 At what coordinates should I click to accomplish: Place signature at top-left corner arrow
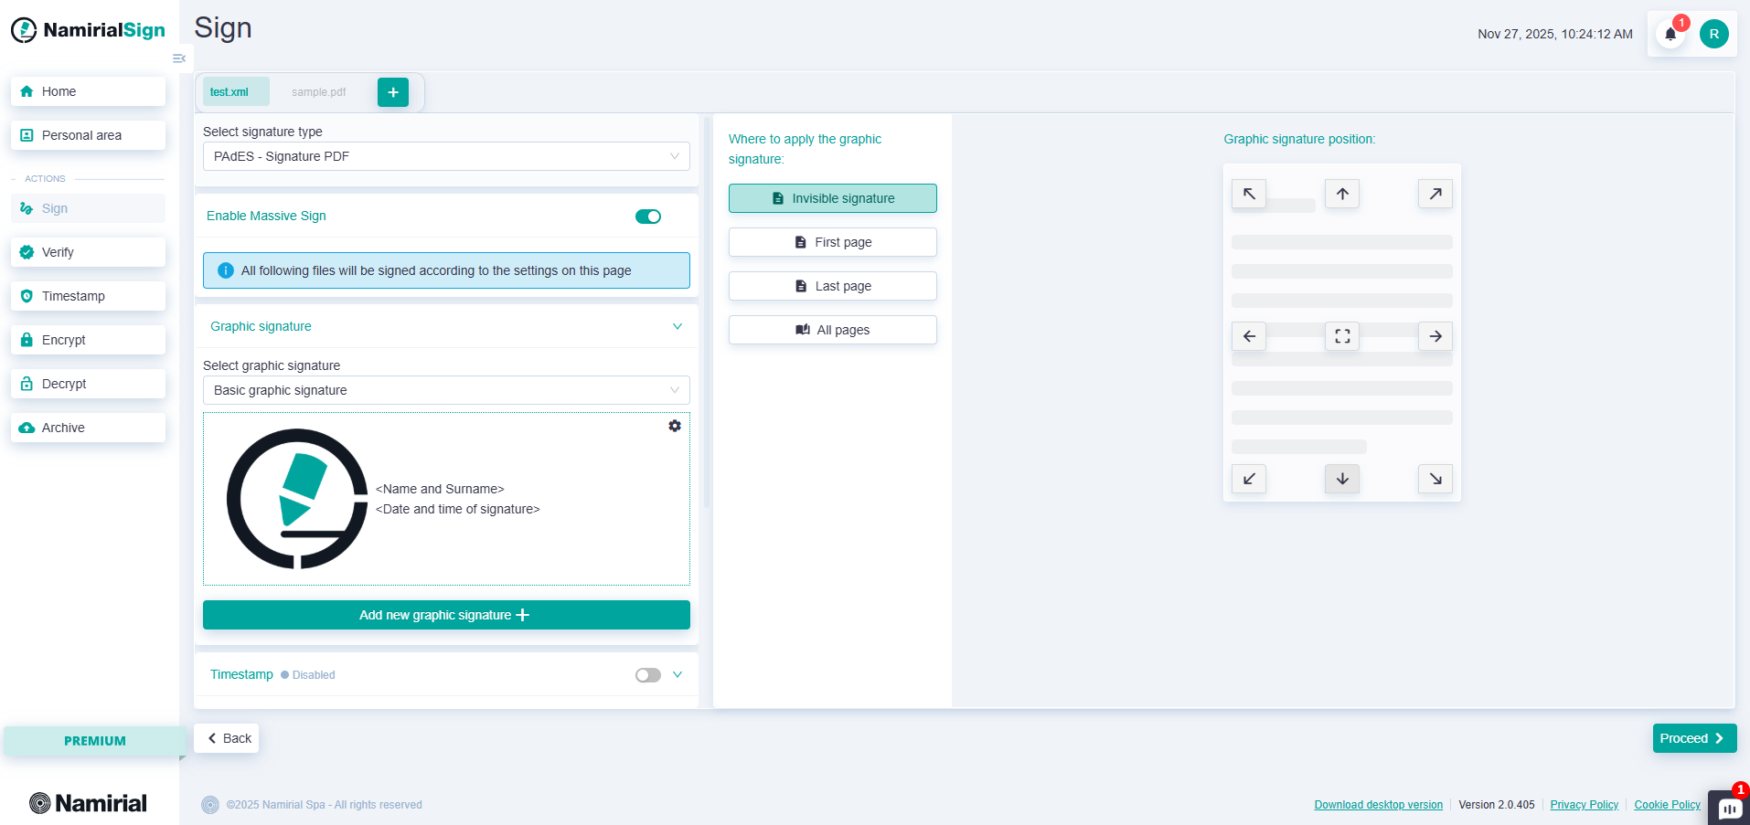point(1249,194)
